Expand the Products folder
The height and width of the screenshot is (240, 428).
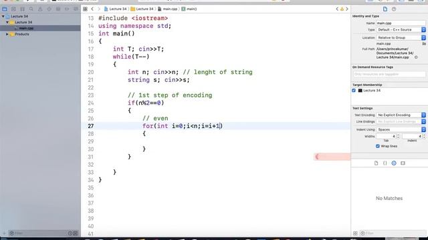(7, 34)
